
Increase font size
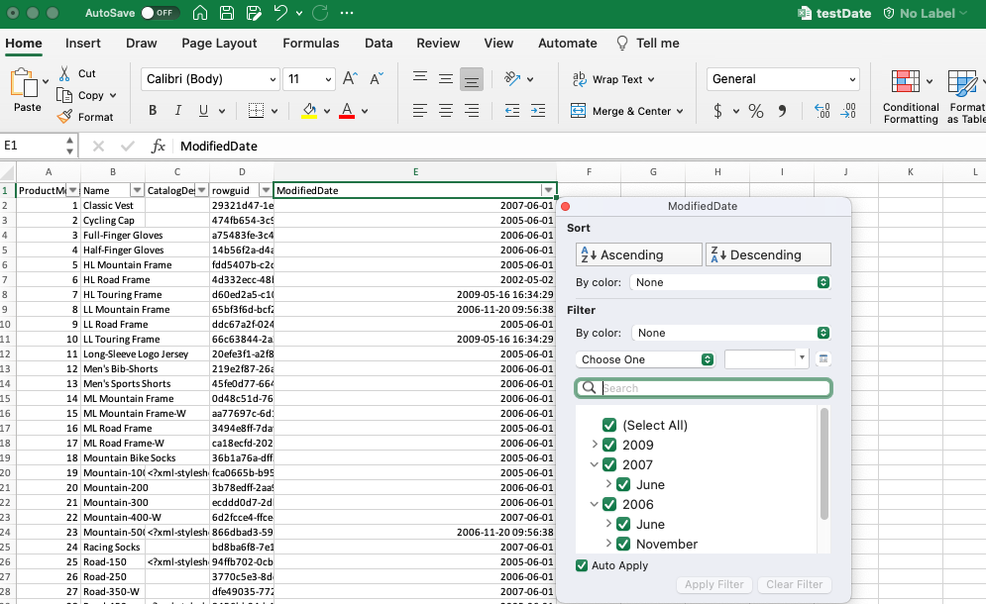click(350, 78)
